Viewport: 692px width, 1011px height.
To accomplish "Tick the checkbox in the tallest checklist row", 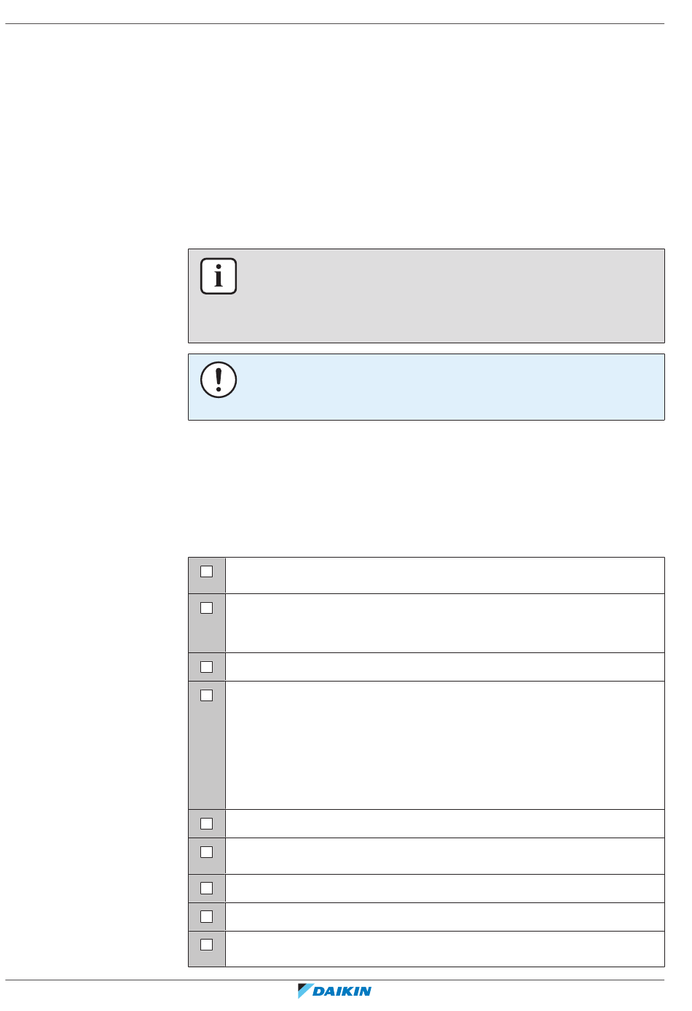I will click(207, 695).
